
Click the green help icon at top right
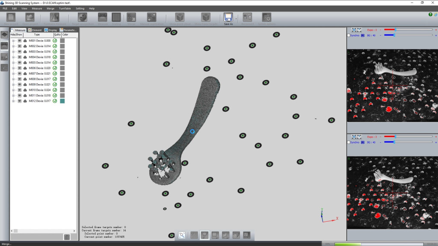430,15
